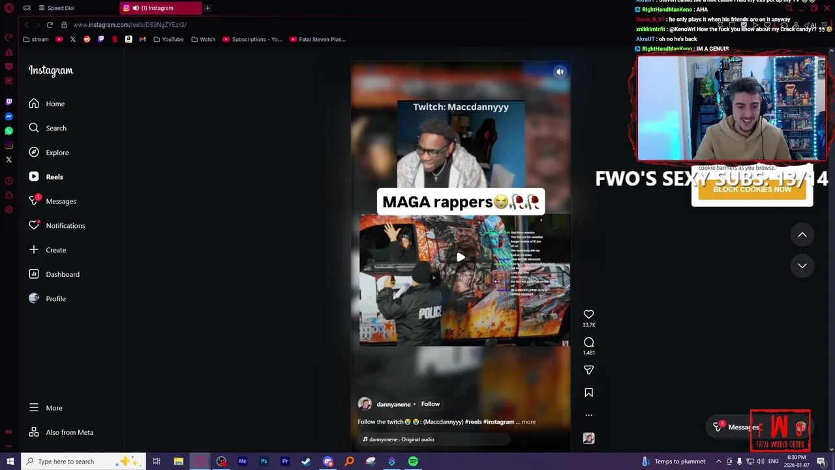The image size is (835, 470).
Task: Open dannyanene profile name
Action: coord(393,405)
